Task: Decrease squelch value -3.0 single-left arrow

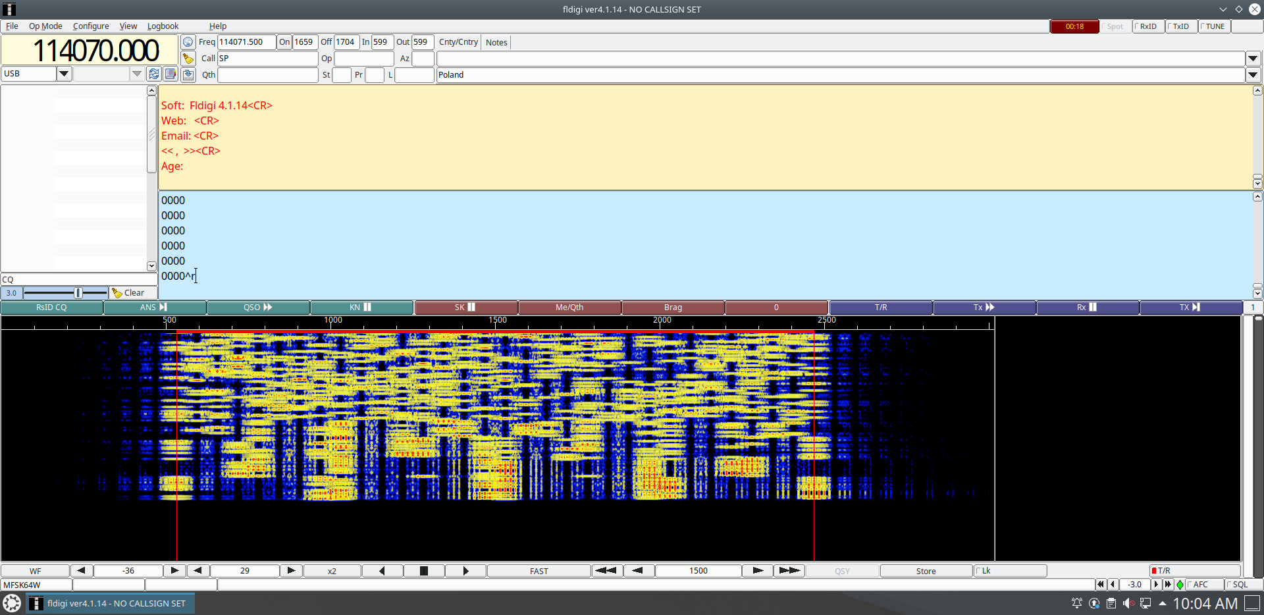Action: pyautogui.click(x=1113, y=585)
